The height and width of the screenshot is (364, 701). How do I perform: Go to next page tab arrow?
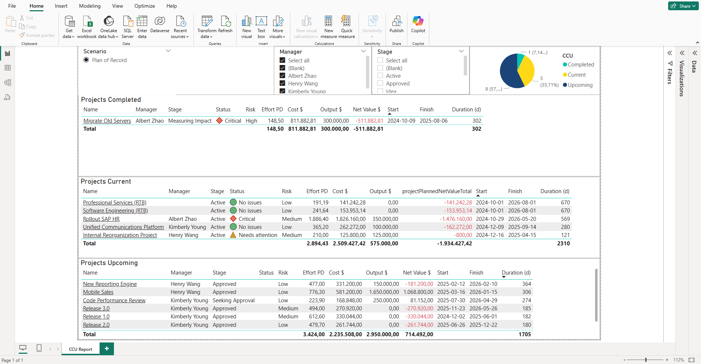58,349
